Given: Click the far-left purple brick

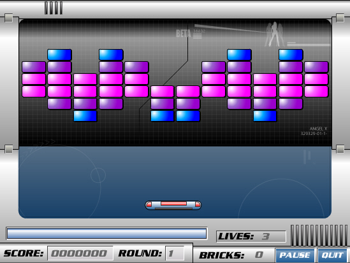Looking at the screenshot, I should (x=34, y=67).
